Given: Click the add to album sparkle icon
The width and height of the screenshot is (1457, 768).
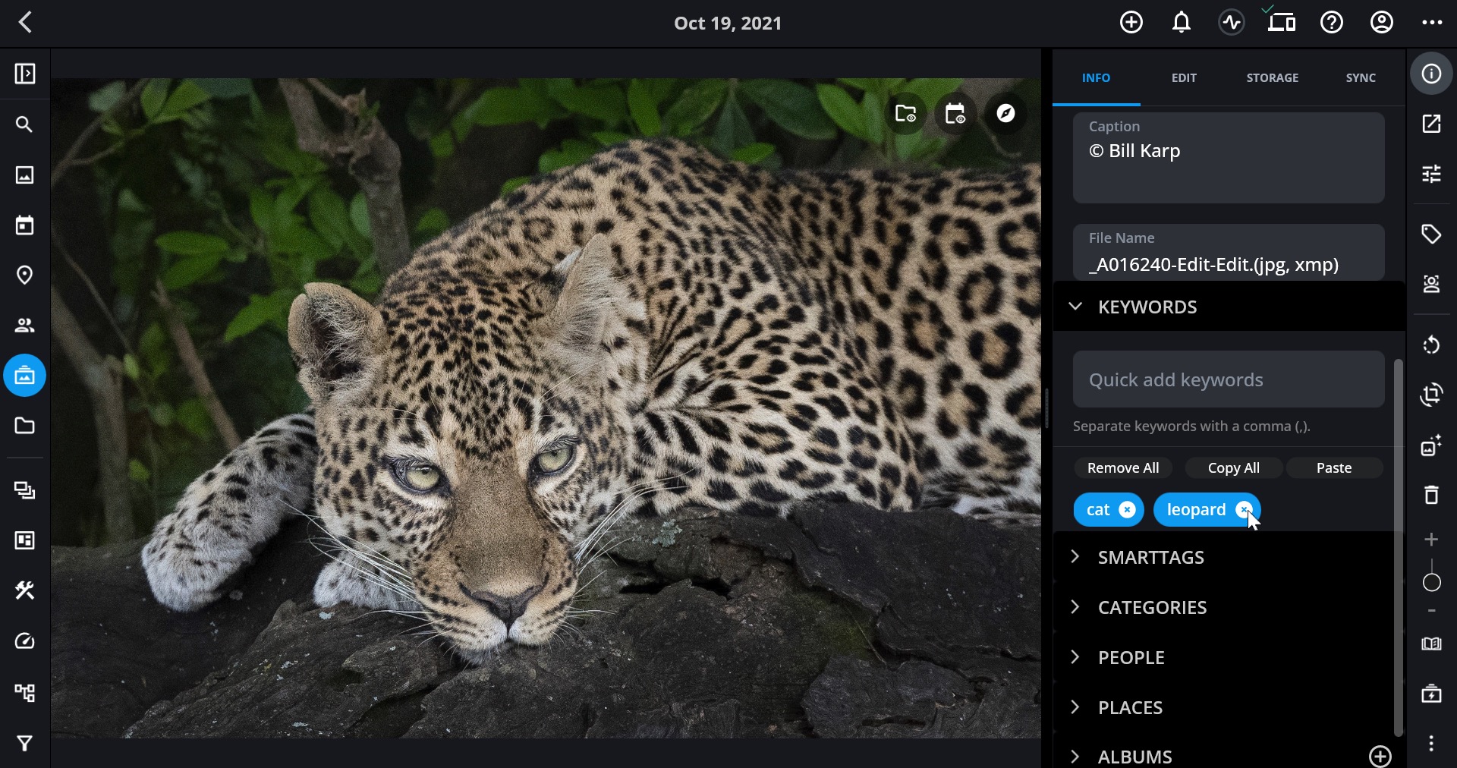Looking at the screenshot, I should (1431, 445).
